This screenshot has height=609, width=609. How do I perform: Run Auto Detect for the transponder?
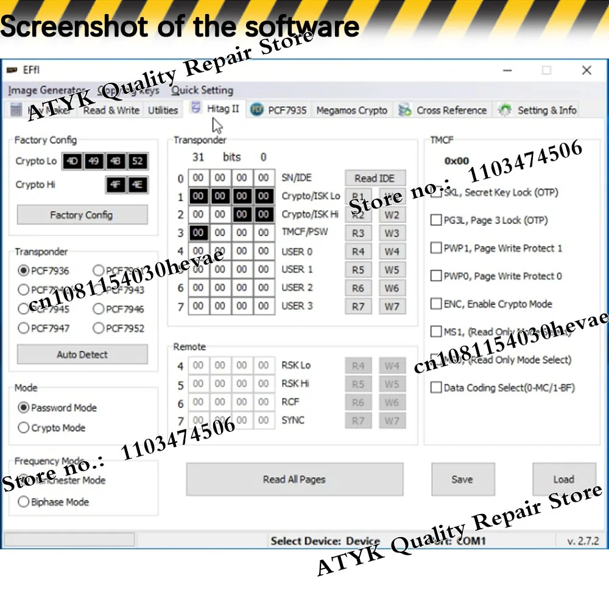[x=82, y=354]
